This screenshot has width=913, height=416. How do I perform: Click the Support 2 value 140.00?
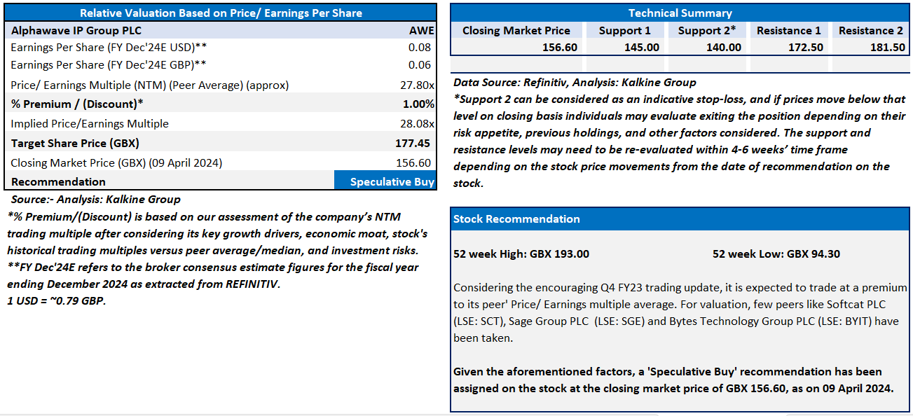point(723,47)
